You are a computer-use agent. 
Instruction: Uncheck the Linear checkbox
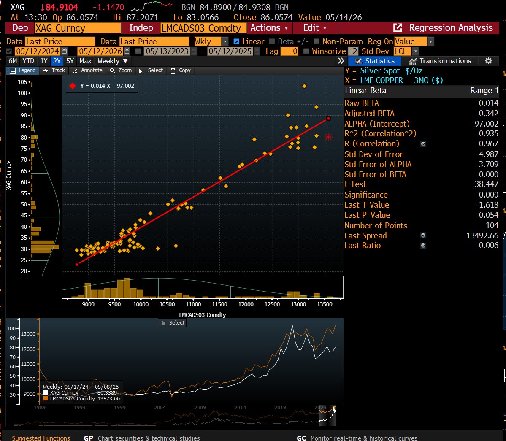(x=236, y=41)
